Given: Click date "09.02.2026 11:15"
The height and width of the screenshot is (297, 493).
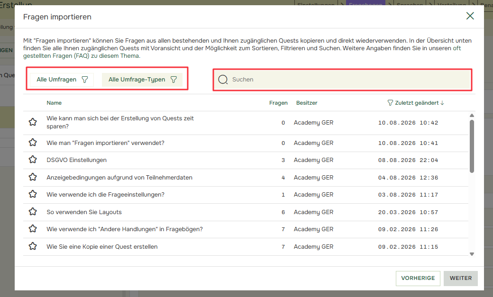Looking at the screenshot, I should 408,247.
